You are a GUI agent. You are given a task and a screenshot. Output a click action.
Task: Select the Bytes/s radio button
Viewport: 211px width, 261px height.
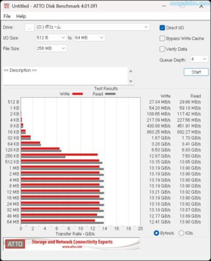(x=156, y=233)
